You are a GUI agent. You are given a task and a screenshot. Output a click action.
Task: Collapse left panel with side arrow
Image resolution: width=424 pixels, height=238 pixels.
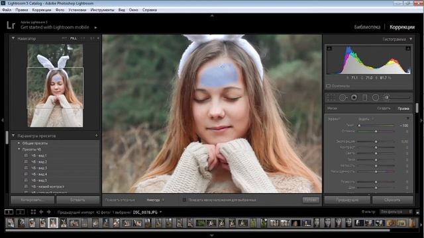pyautogui.click(x=2, y=120)
